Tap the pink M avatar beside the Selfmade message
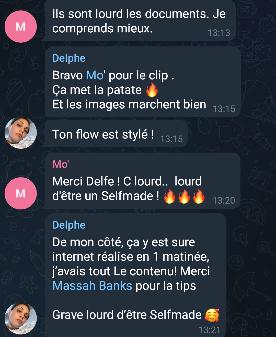276x337 pixels. pos(21,193)
